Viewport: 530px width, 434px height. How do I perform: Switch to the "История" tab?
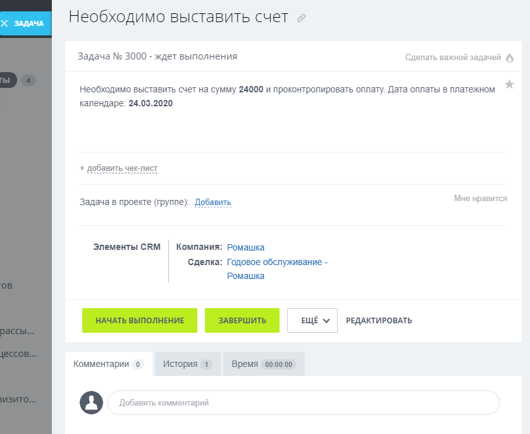pyautogui.click(x=187, y=364)
